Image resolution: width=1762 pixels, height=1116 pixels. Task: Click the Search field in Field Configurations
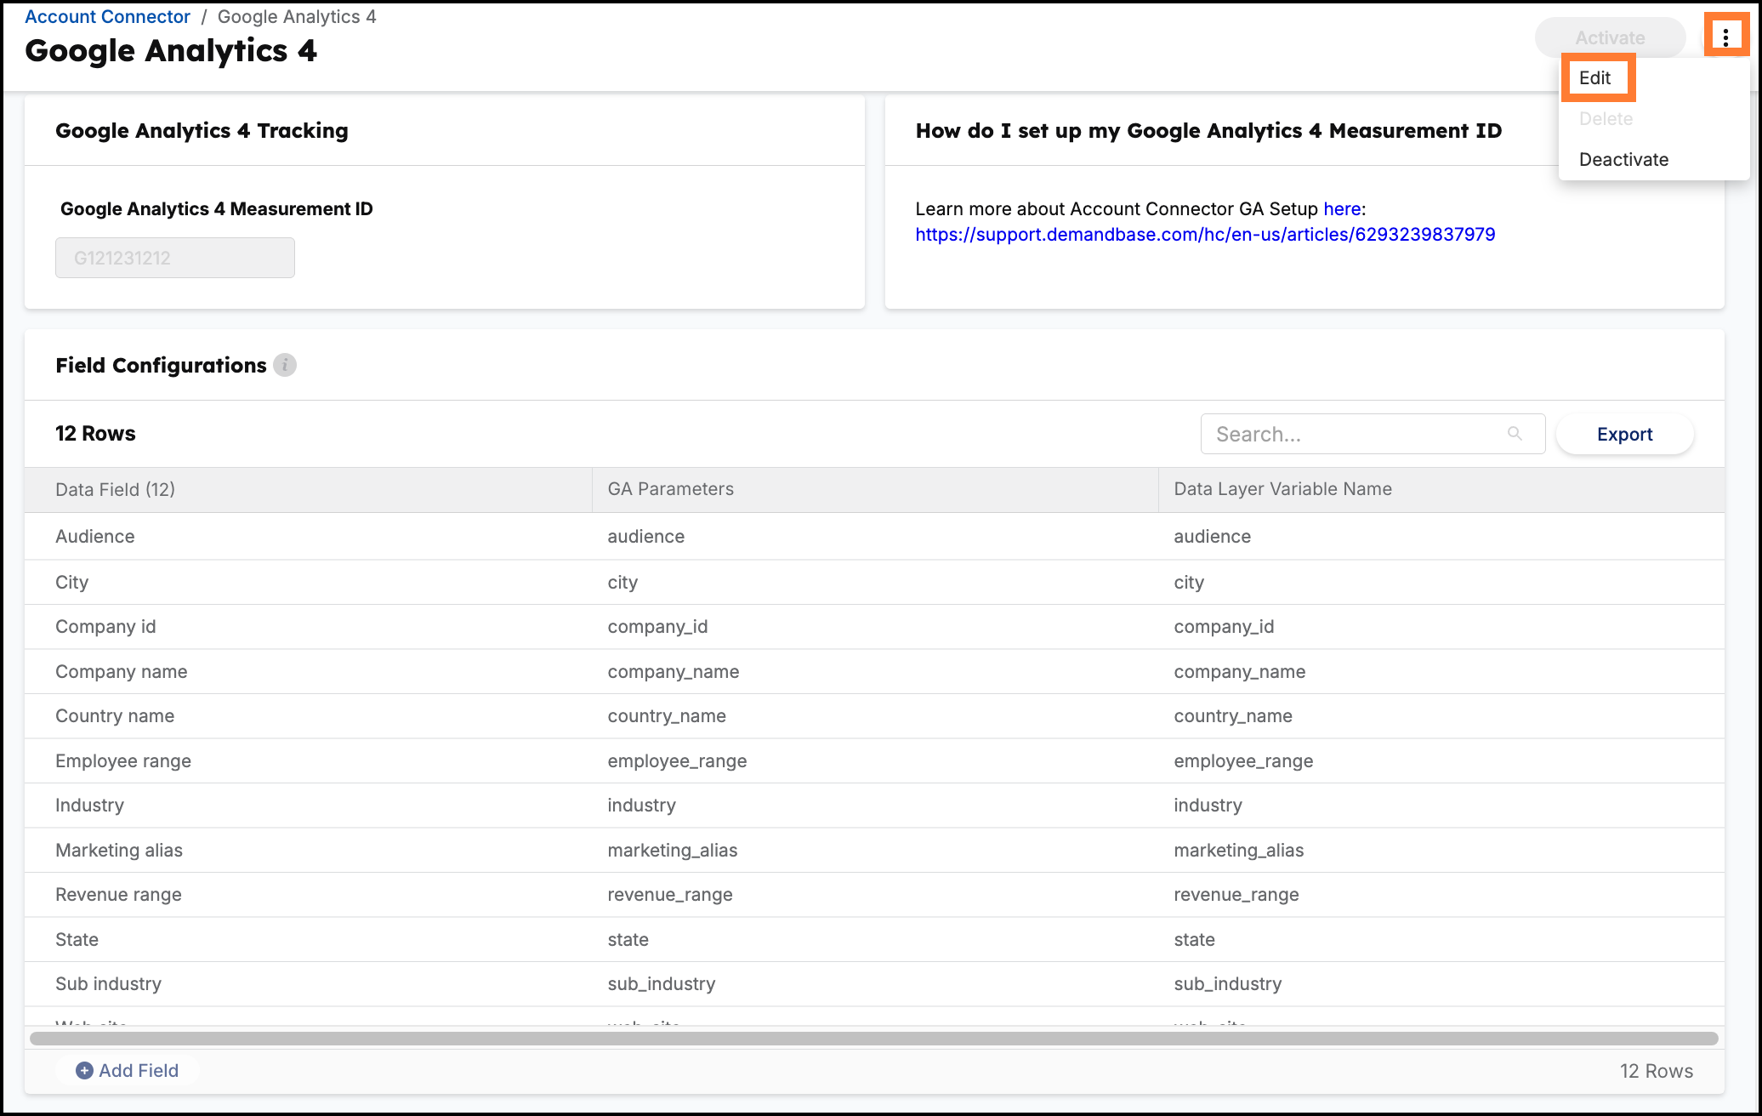pyautogui.click(x=1373, y=434)
